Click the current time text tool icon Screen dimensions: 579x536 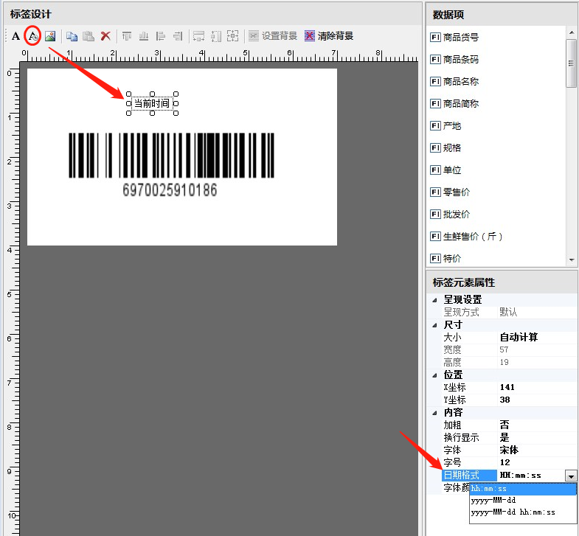click(x=33, y=36)
